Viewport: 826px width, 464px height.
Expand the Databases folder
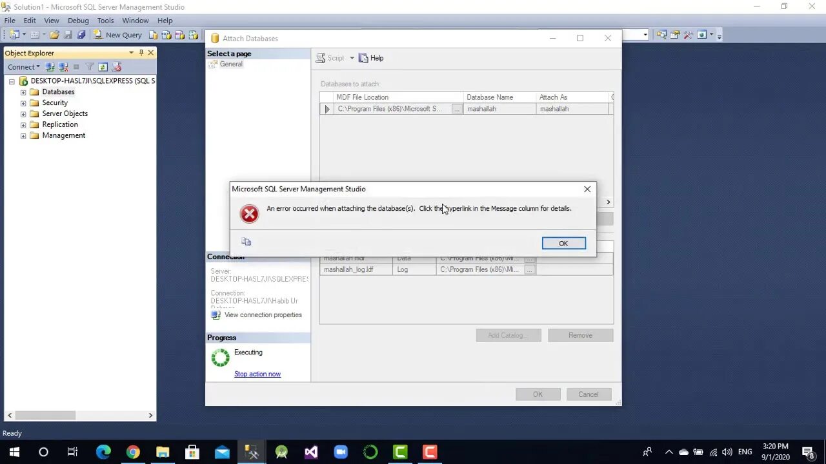point(23,92)
